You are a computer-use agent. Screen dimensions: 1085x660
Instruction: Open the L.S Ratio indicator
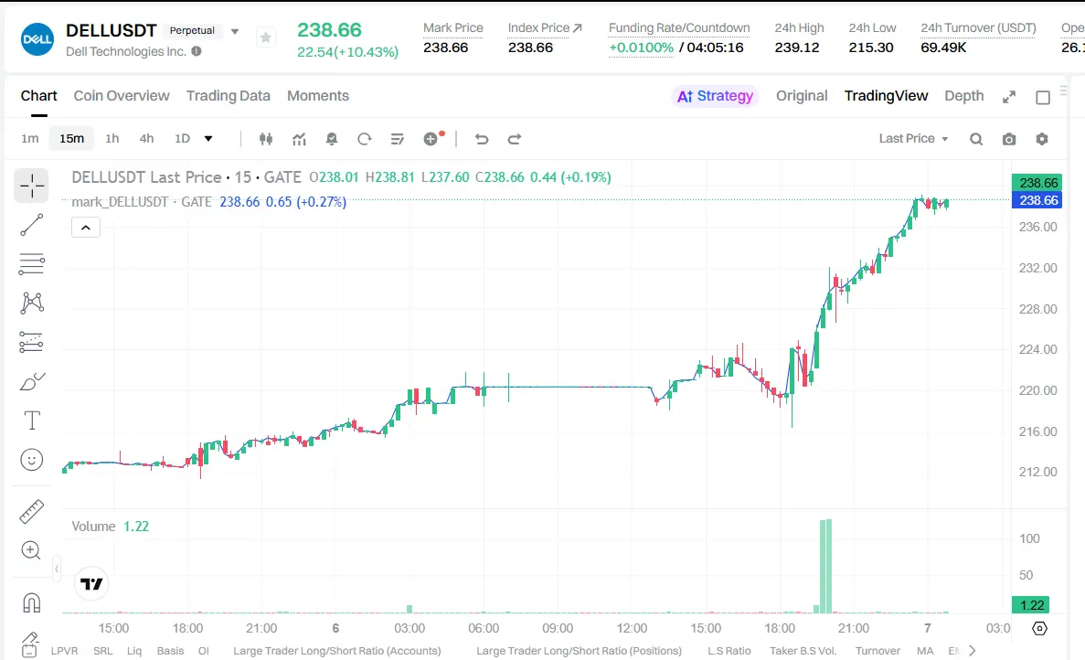click(x=729, y=650)
